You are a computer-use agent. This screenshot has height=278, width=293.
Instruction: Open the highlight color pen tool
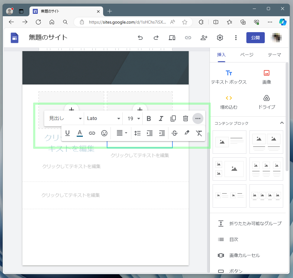(x=187, y=133)
